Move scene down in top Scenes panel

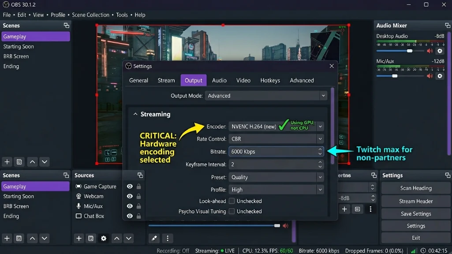coord(45,162)
